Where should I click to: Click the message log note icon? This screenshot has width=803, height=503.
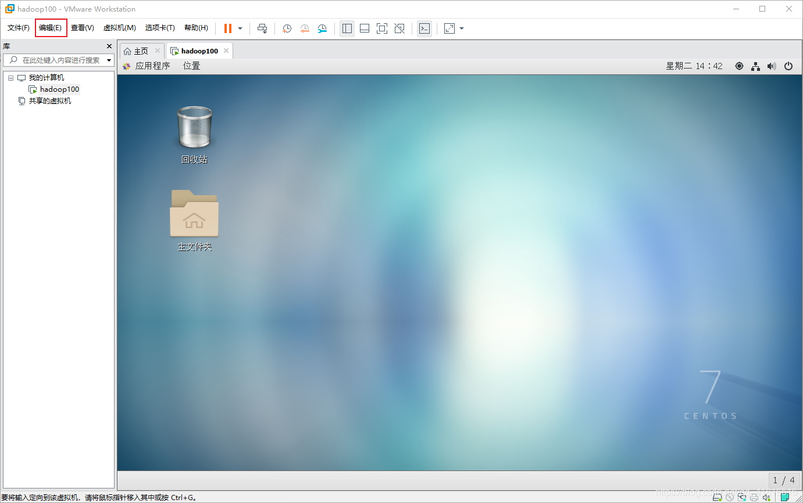coord(785,497)
